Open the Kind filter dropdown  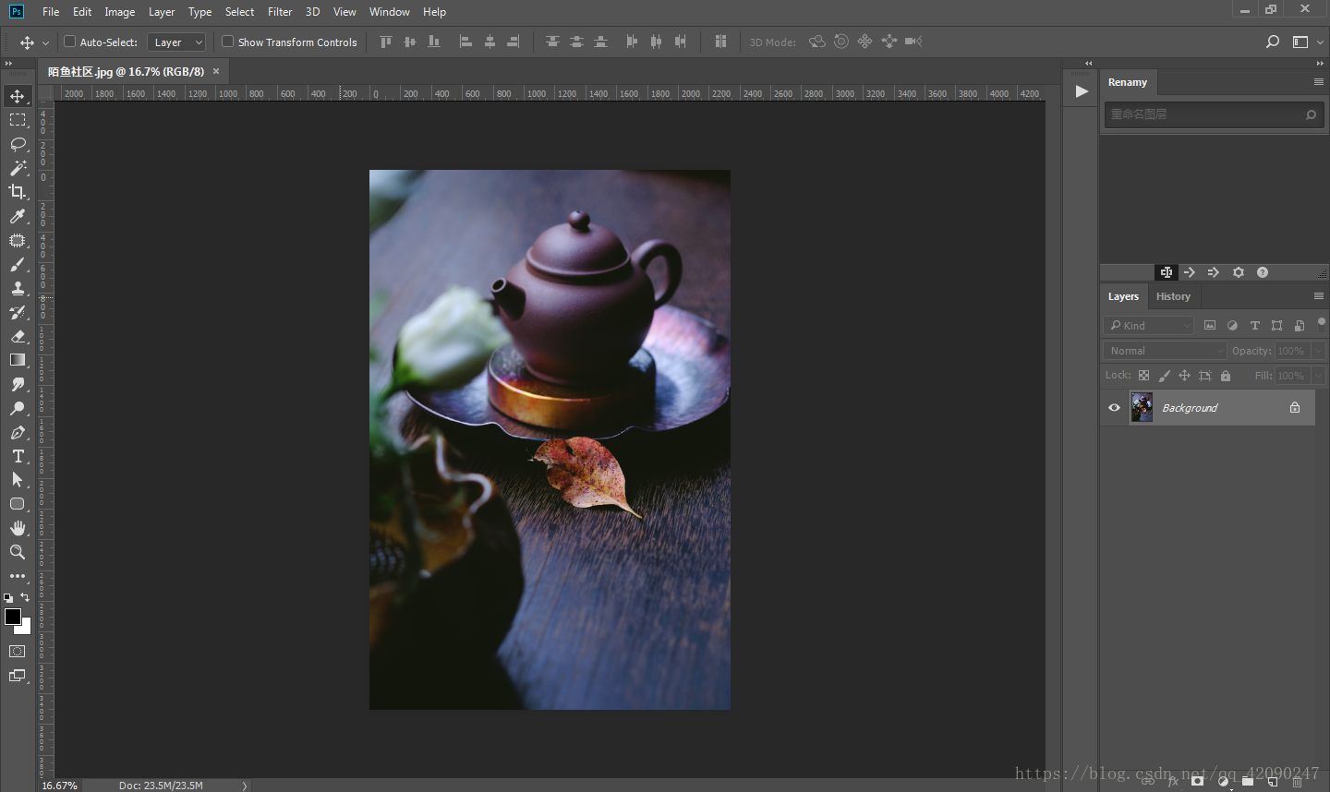click(1149, 325)
